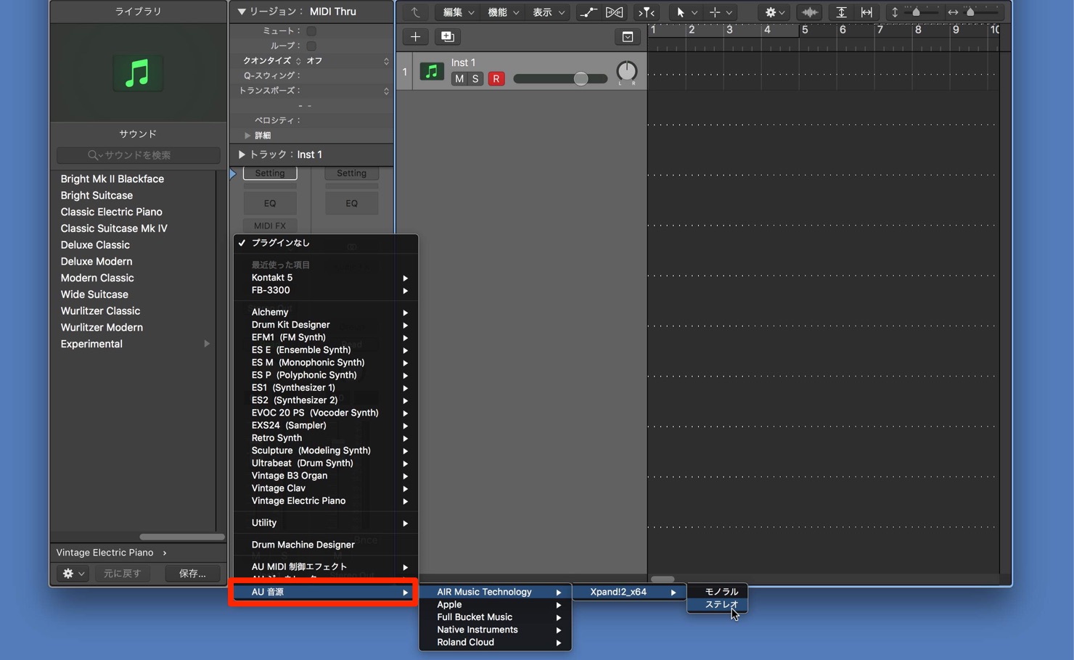The height and width of the screenshot is (660, 1074).
Task: Select モノラル for Xpand!2_x64
Action: tap(717, 592)
